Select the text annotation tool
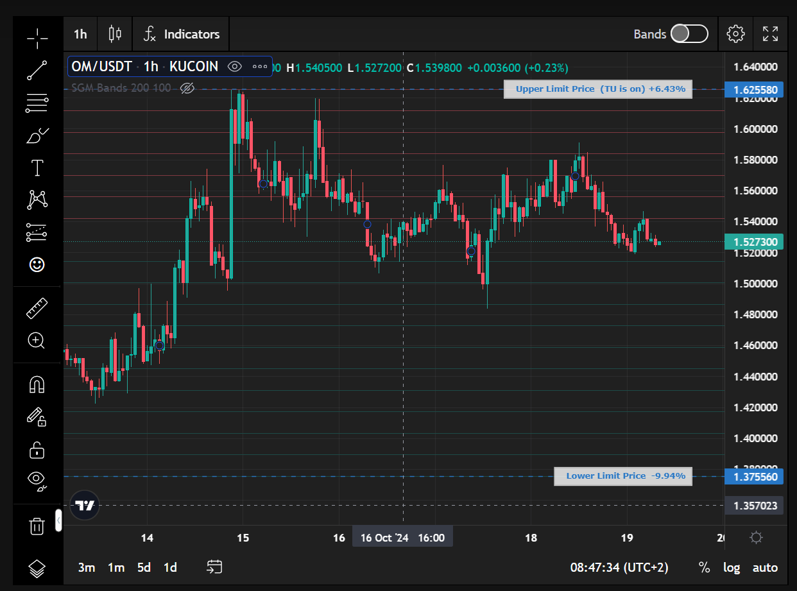The height and width of the screenshot is (591, 797). (x=37, y=169)
